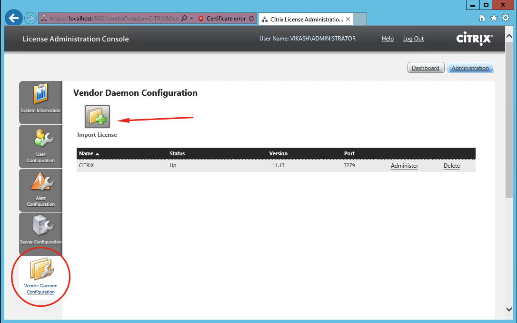
Task: Click the Certificate error text
Action: [226, 19]
